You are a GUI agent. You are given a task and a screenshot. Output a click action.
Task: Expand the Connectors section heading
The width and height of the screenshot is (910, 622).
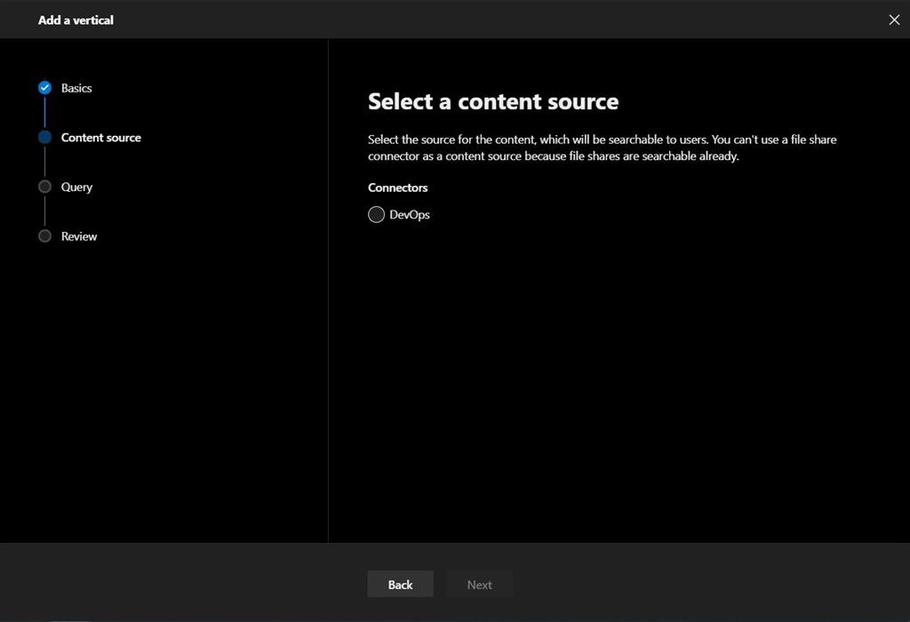point(397,187)
